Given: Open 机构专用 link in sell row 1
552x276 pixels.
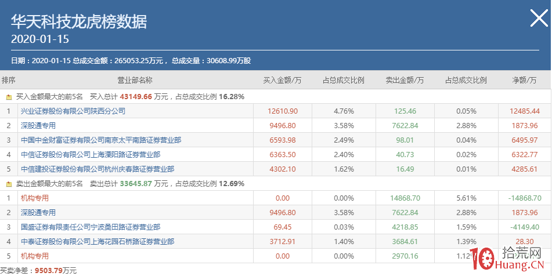Looking at the screenshot, I should coord(34,198).
